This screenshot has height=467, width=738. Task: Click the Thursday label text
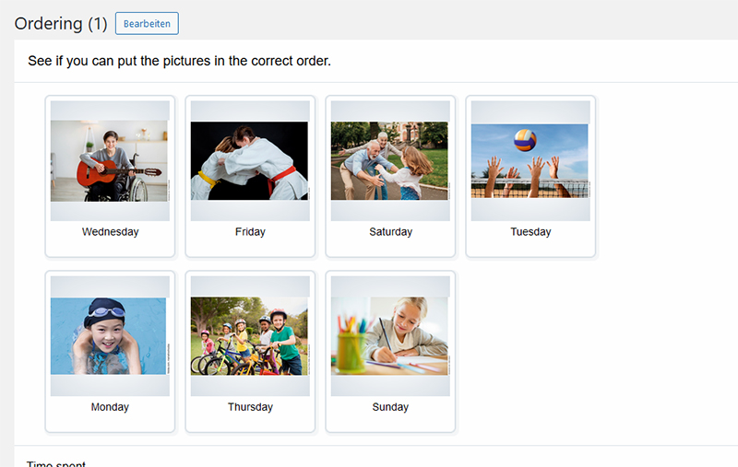coord(250,407)
